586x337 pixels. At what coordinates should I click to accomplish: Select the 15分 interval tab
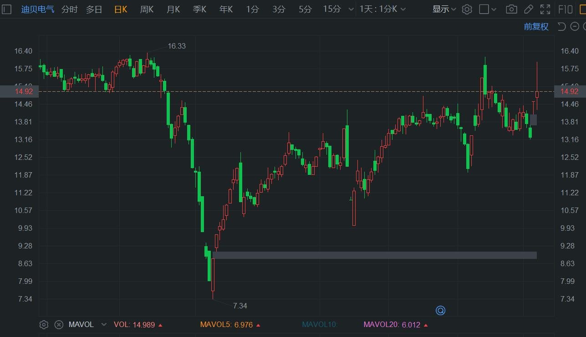tap(331, 9)
